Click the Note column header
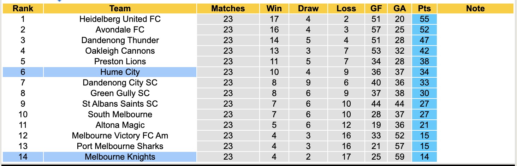 [475, 8]
